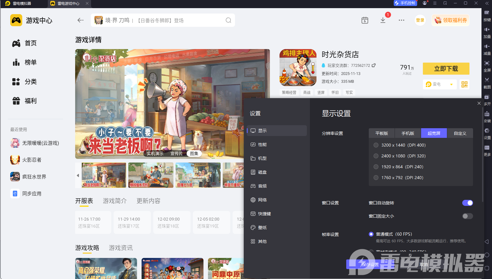Click the Android back triangle icon
Screen dimensions: 492x279
pos(487,242)
